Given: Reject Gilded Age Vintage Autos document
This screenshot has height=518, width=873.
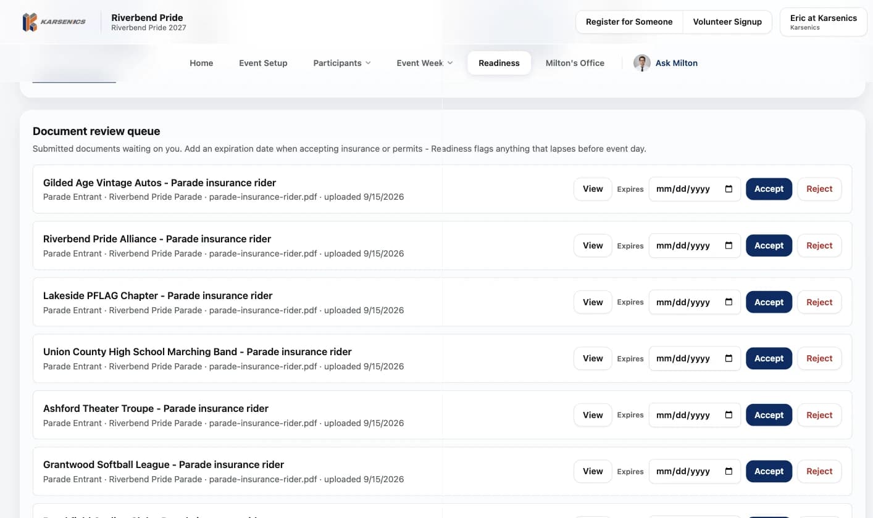Looking at the screenshot, I should click(819, 189).
